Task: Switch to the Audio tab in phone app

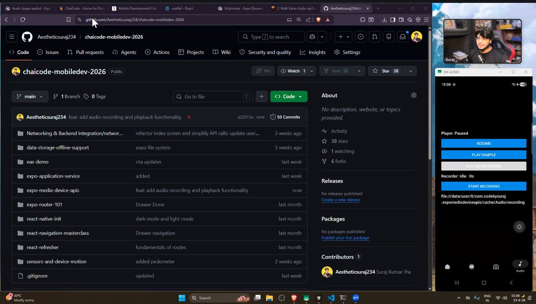Action: (520, 266)
